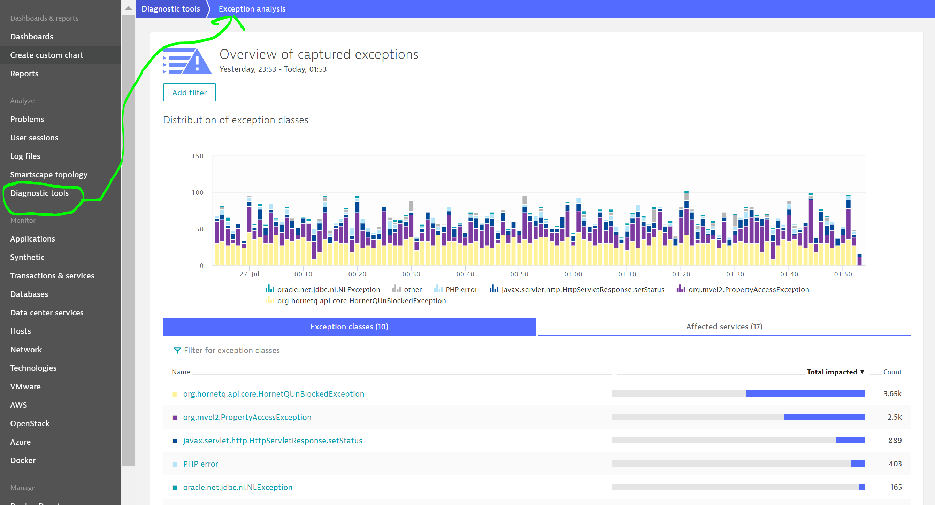
Task: Open Diagnostic tools in sidebar
Action: [x=39, y=193]
